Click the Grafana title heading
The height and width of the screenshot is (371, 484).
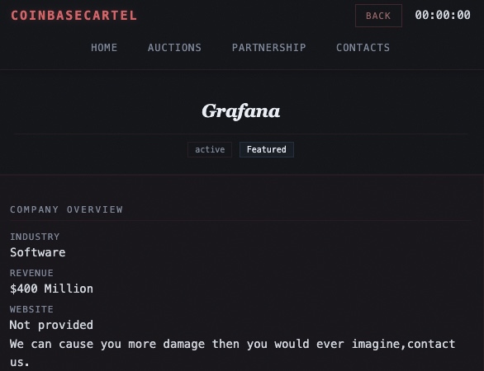coord(241,111)
